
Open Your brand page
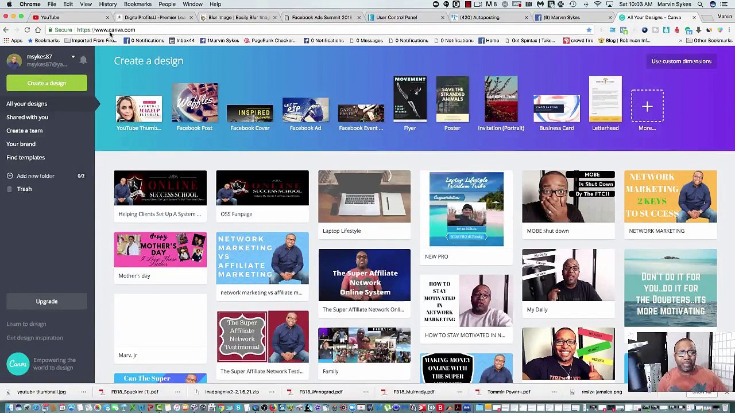pos(21,144)
